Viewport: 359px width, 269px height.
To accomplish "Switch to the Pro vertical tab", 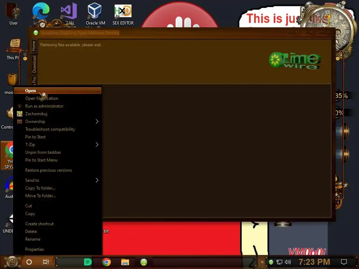I will click(34, 80).
